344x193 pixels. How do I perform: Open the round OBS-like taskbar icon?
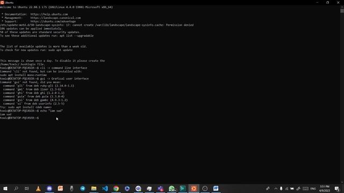205,188
